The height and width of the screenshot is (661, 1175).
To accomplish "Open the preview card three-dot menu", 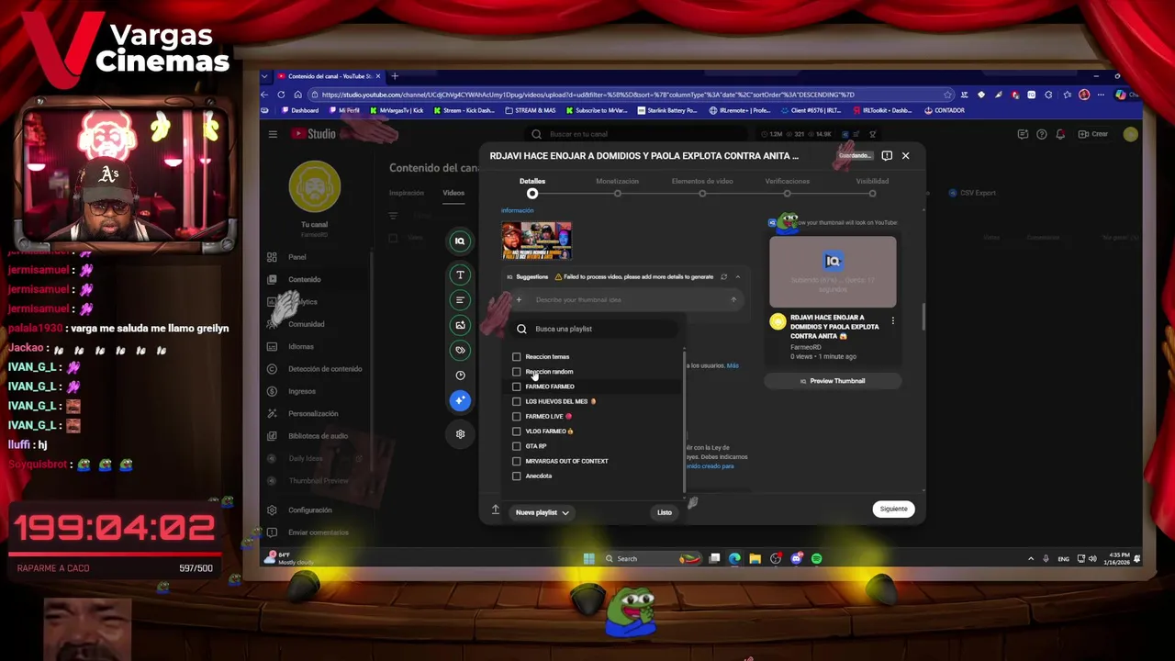I will 892,321.
